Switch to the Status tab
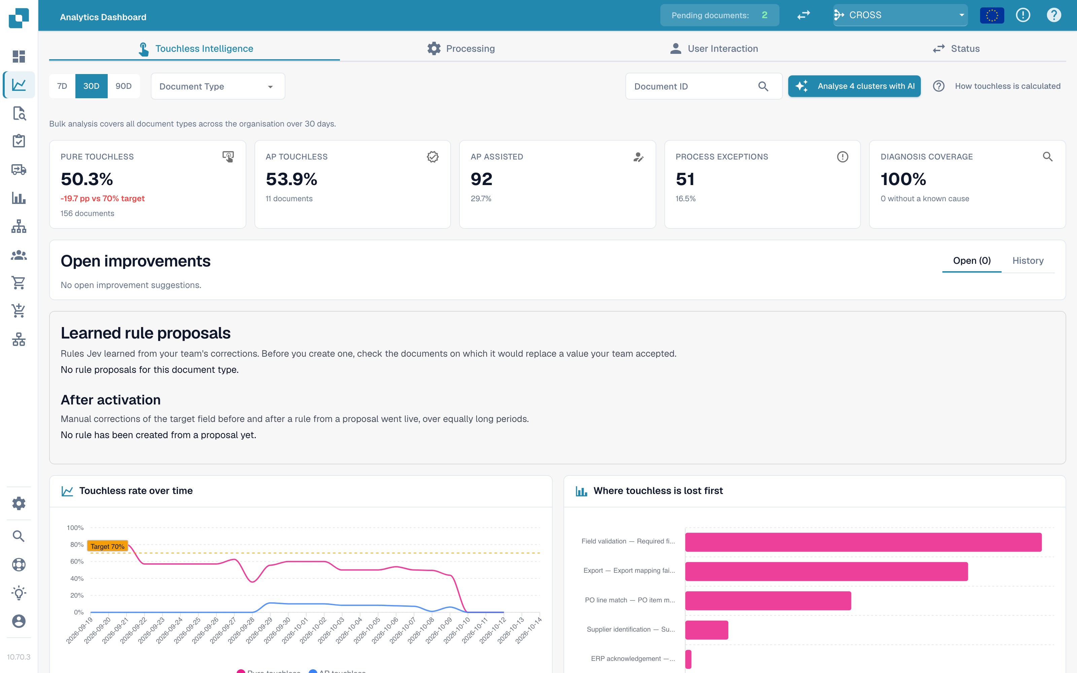The width and height of the screenshot is (1077, 673). (x=957, y=48)
